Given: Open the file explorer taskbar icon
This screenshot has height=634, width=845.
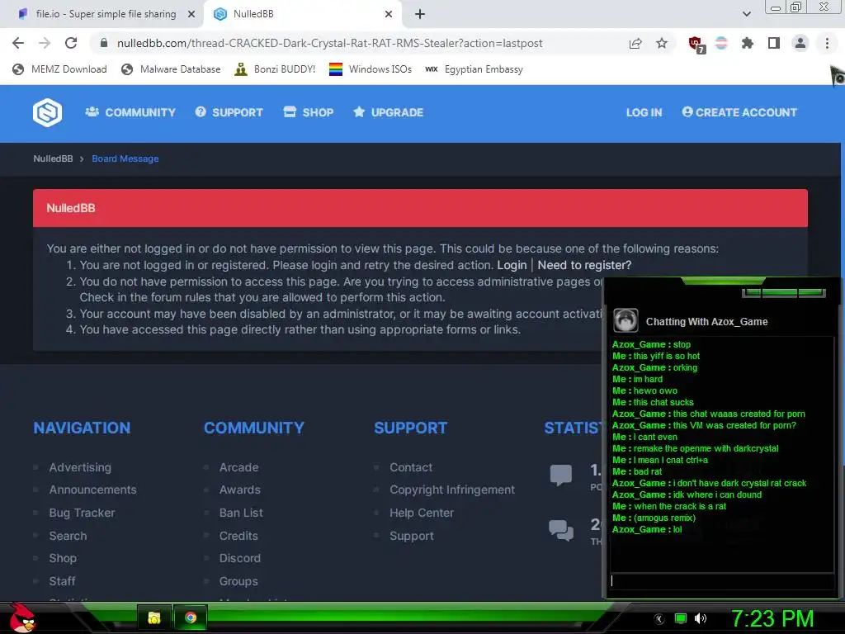Looking at the screenshot, I should (x=154, y=617).
